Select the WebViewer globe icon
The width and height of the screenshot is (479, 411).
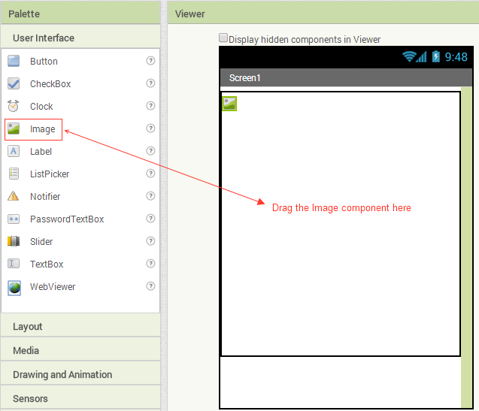14,287
